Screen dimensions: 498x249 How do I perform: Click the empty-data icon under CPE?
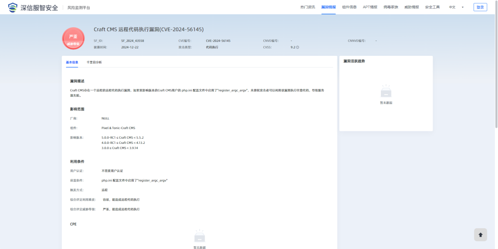pyautogui.click(x=200, y=236)
